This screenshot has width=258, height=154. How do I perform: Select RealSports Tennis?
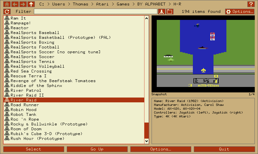coord(74,62)
